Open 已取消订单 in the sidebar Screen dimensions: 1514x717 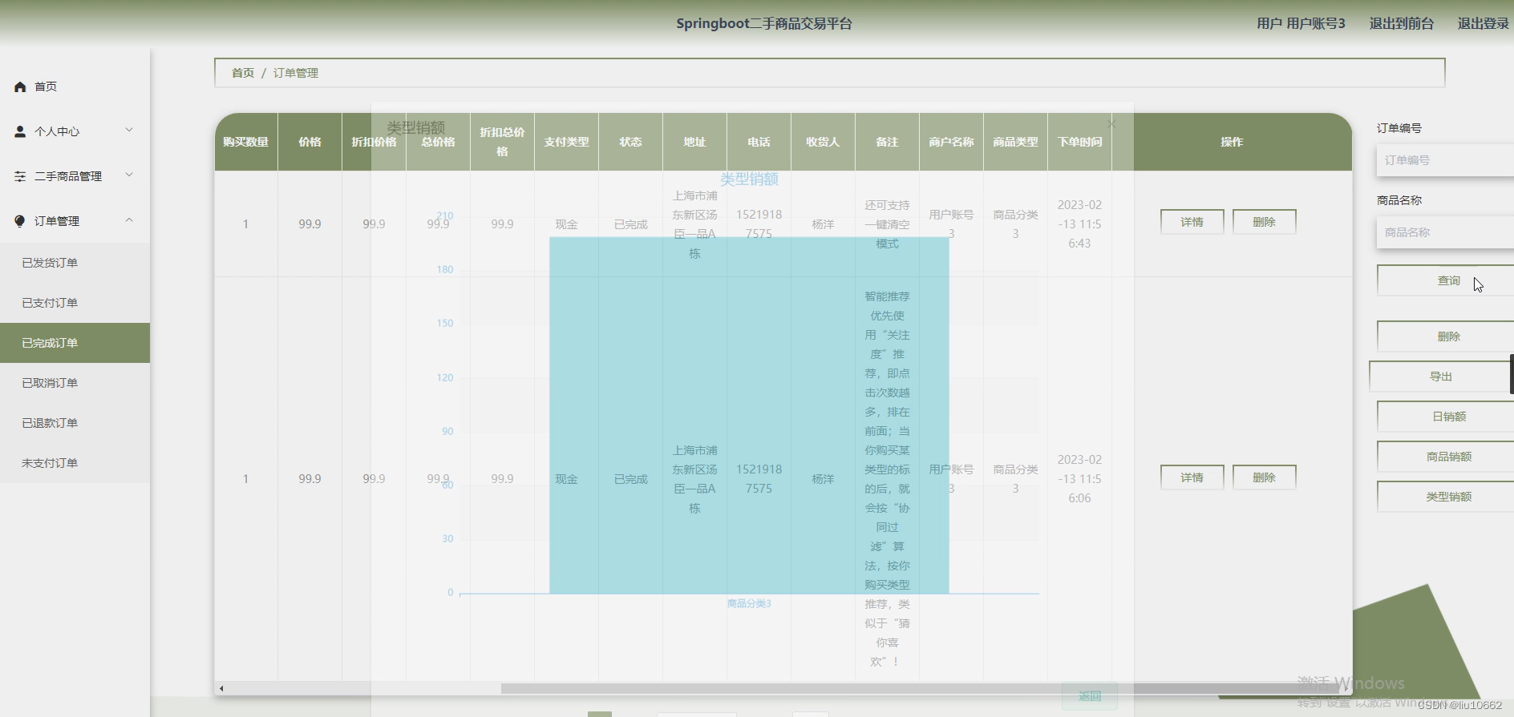tap(75, 383)
